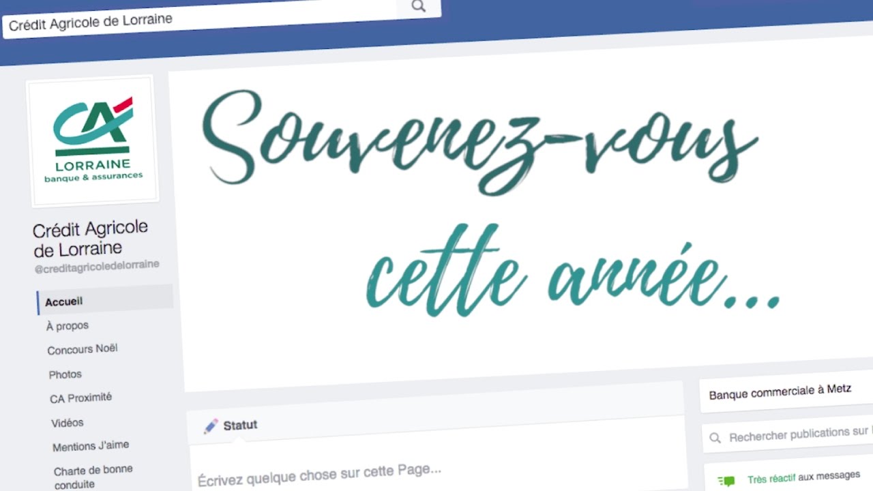Click the green Très réactif message icon
The image size is (873, 491).
pos(726,481)
